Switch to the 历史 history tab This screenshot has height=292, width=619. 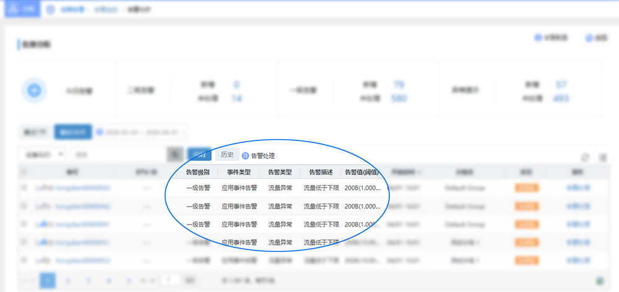click(227, 155)
